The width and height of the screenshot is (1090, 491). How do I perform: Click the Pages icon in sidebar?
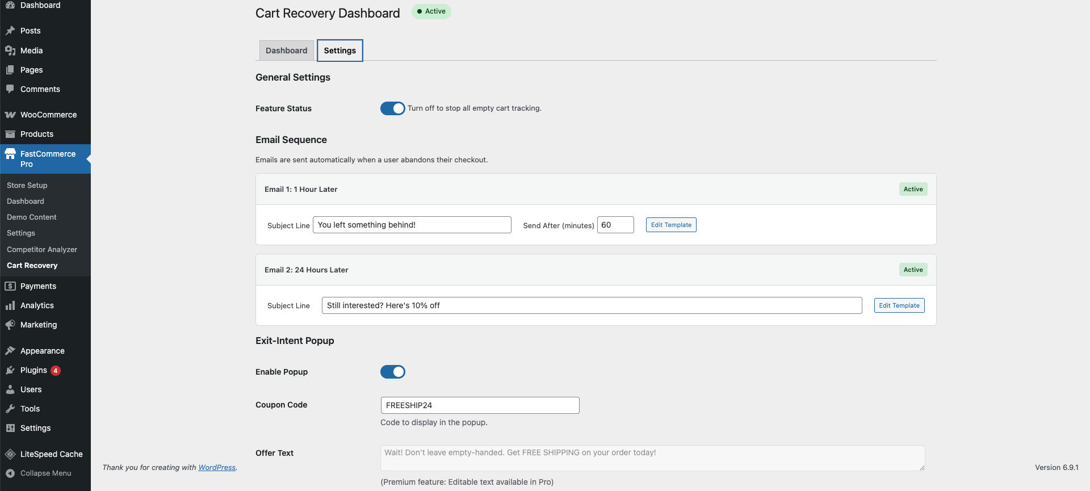[x=10, y=70]
